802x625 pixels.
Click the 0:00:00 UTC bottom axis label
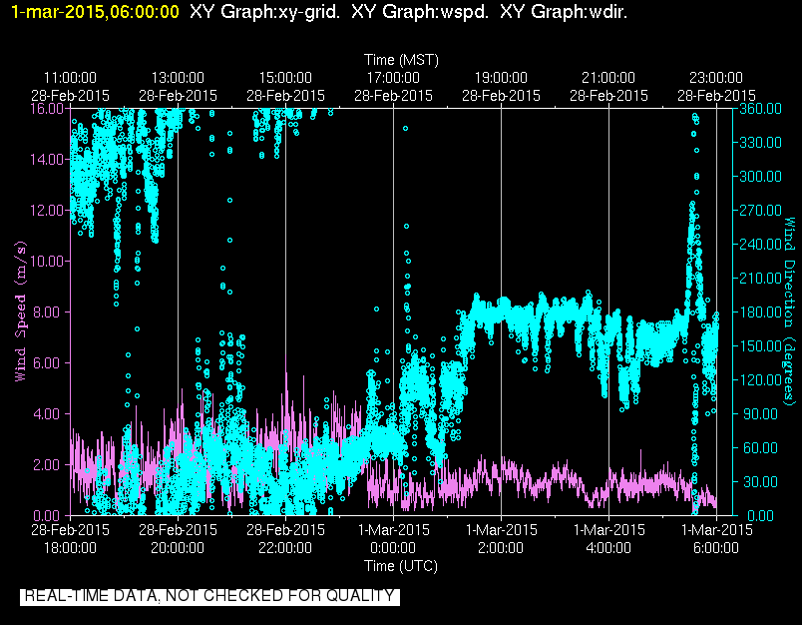(393, 548)
